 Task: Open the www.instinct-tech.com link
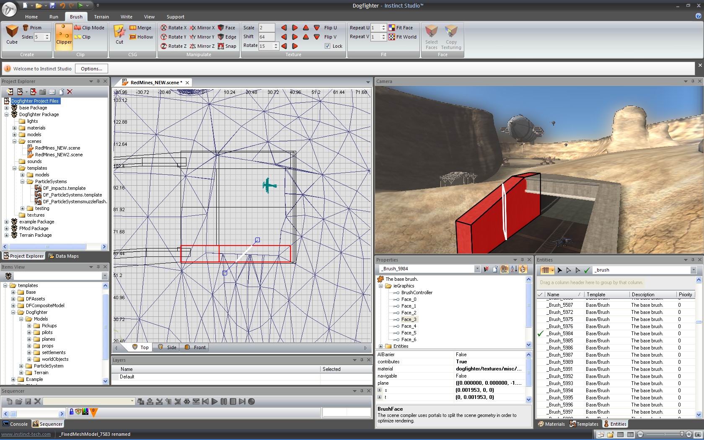26,434
